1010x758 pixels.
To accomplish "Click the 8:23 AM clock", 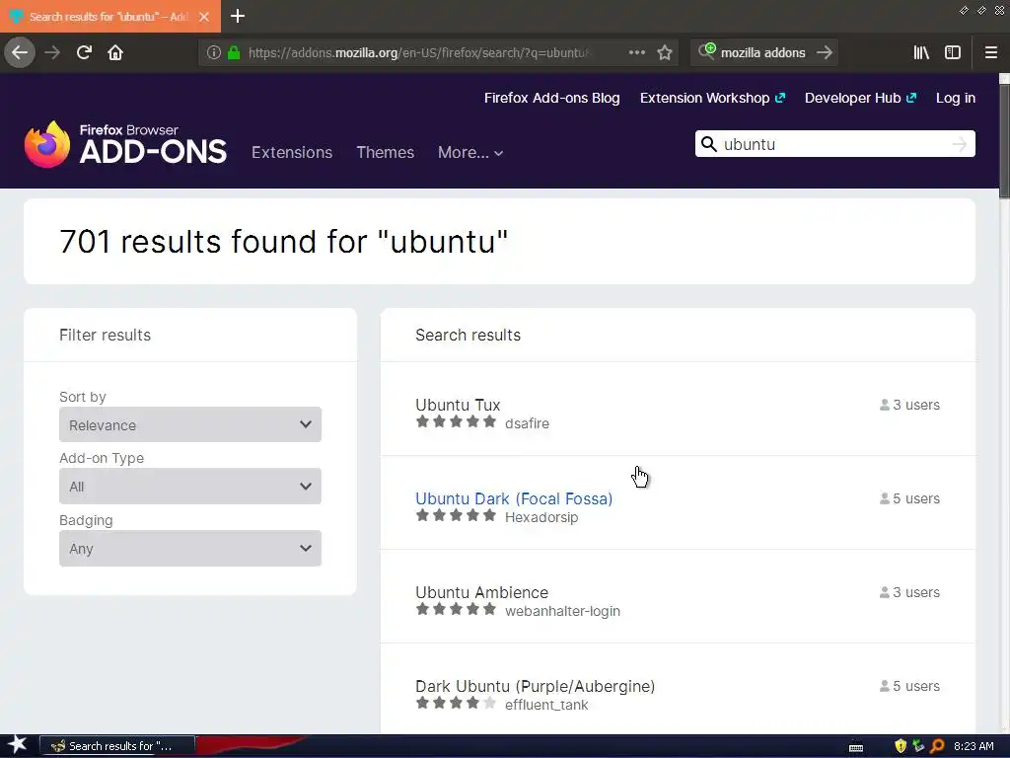I will (x=974, y=746).
